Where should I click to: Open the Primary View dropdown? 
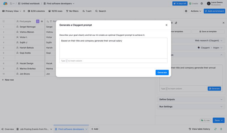[12, 11]
